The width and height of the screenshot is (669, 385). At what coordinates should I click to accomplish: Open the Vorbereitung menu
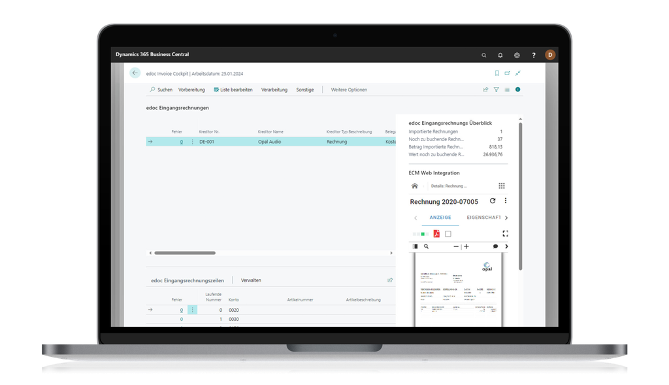point(191,90)
